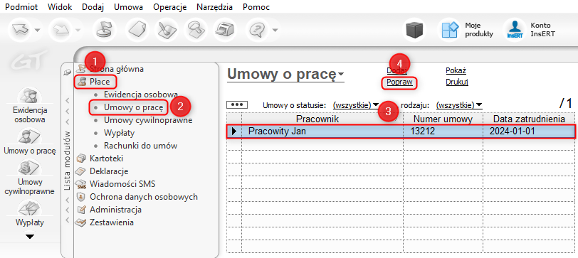Click the Ochrona danych osobowych shield icon

[x=80, y=197]
